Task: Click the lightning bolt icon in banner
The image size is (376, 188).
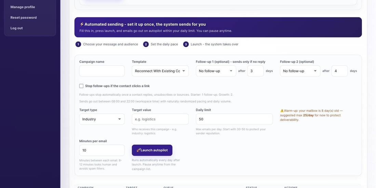Action: pyautogui.click(x=82, y=24)
